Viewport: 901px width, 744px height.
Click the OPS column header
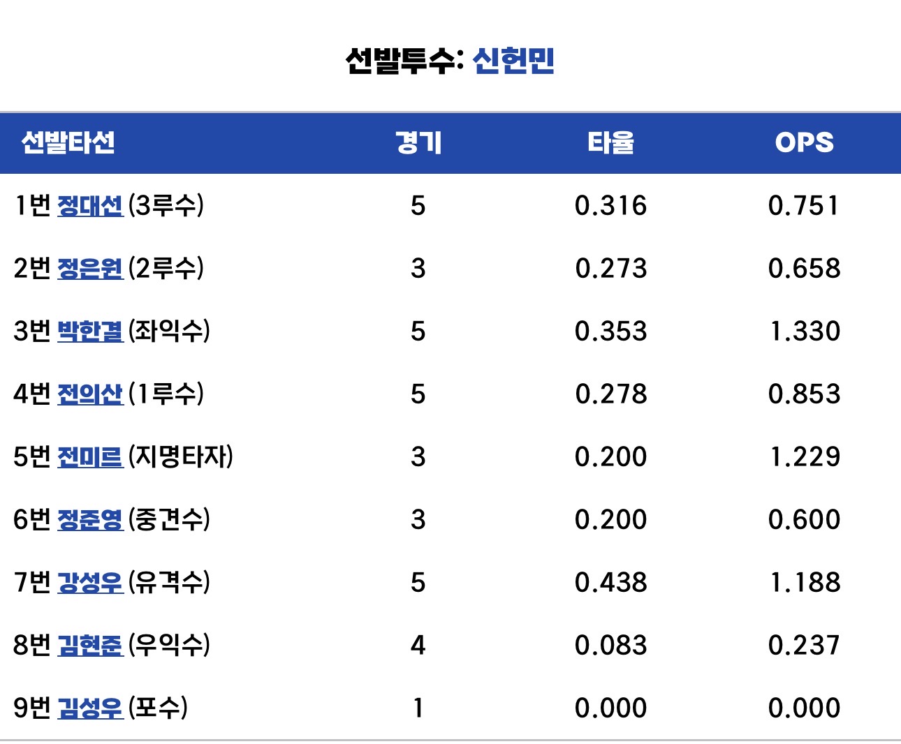pyautogui.click(x=804, y=142)
